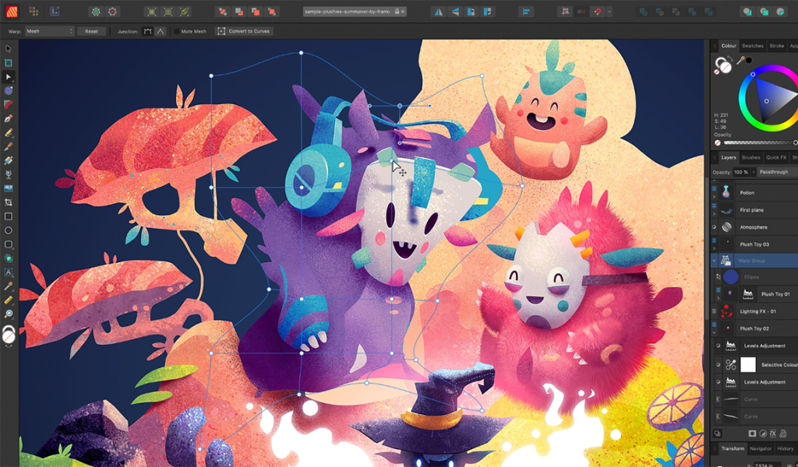Toggle visibility of the Plush Toy 02 layer
Screen dimensions: 798x467
coord(714,325)
